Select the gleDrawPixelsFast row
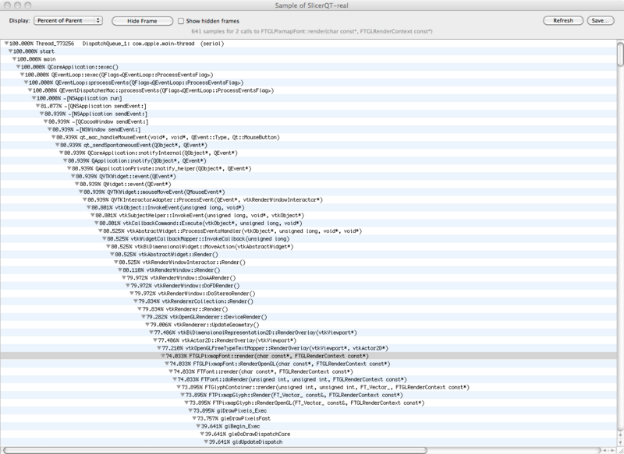Screen dimensions: 624x454 [234, 418]
